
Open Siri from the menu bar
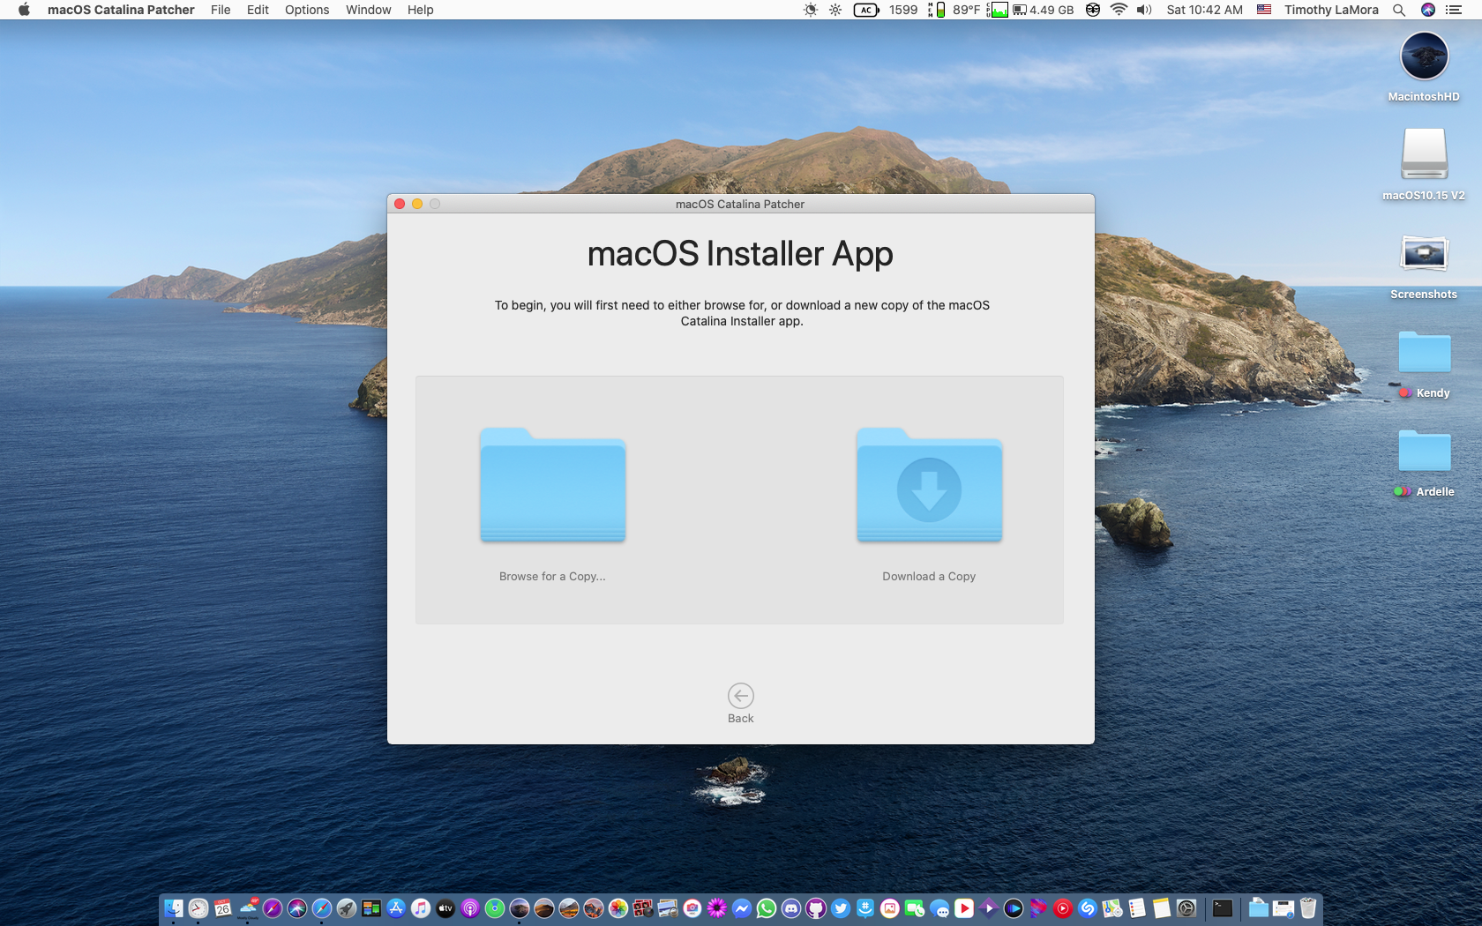pyautogui.click(x=1428, y=10)
